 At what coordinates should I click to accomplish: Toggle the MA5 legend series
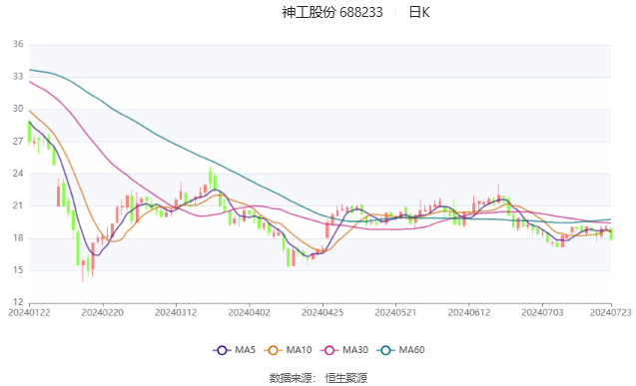234,350
